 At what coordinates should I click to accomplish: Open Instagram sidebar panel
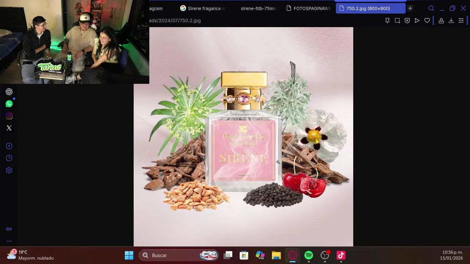click(x=9, y=116)
